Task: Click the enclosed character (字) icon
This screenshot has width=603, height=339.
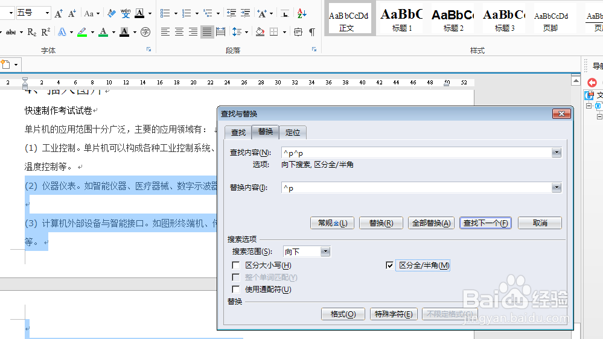Action: 145,32
